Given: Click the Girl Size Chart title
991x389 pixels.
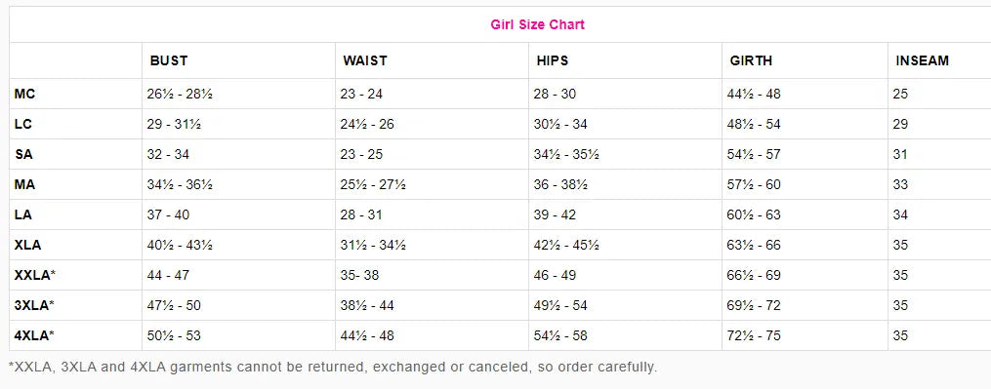Looking at the screenshot, I should pyautogui.click(x=537, y=24).
